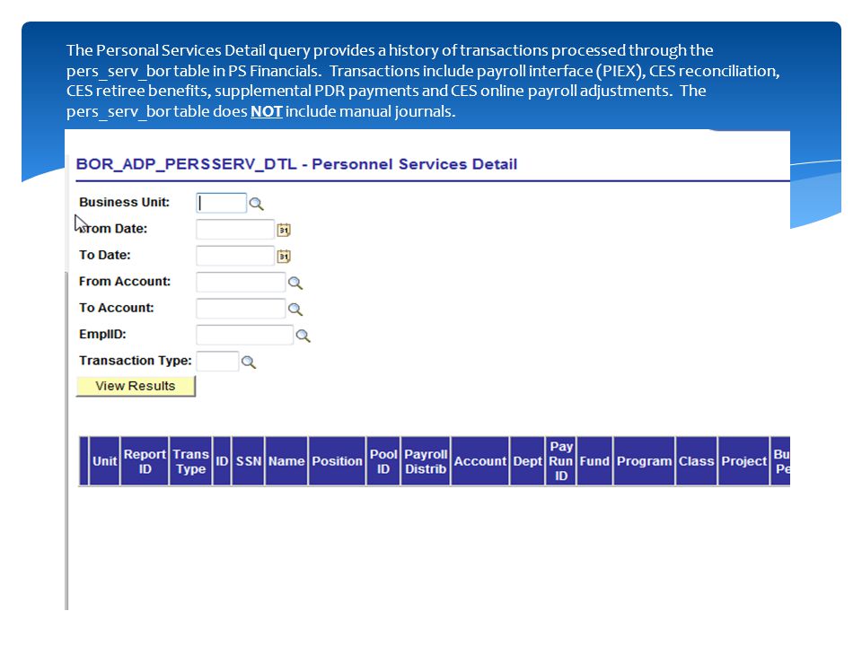Focus the EmplID input field
The image size is (862, 646).
244,335
